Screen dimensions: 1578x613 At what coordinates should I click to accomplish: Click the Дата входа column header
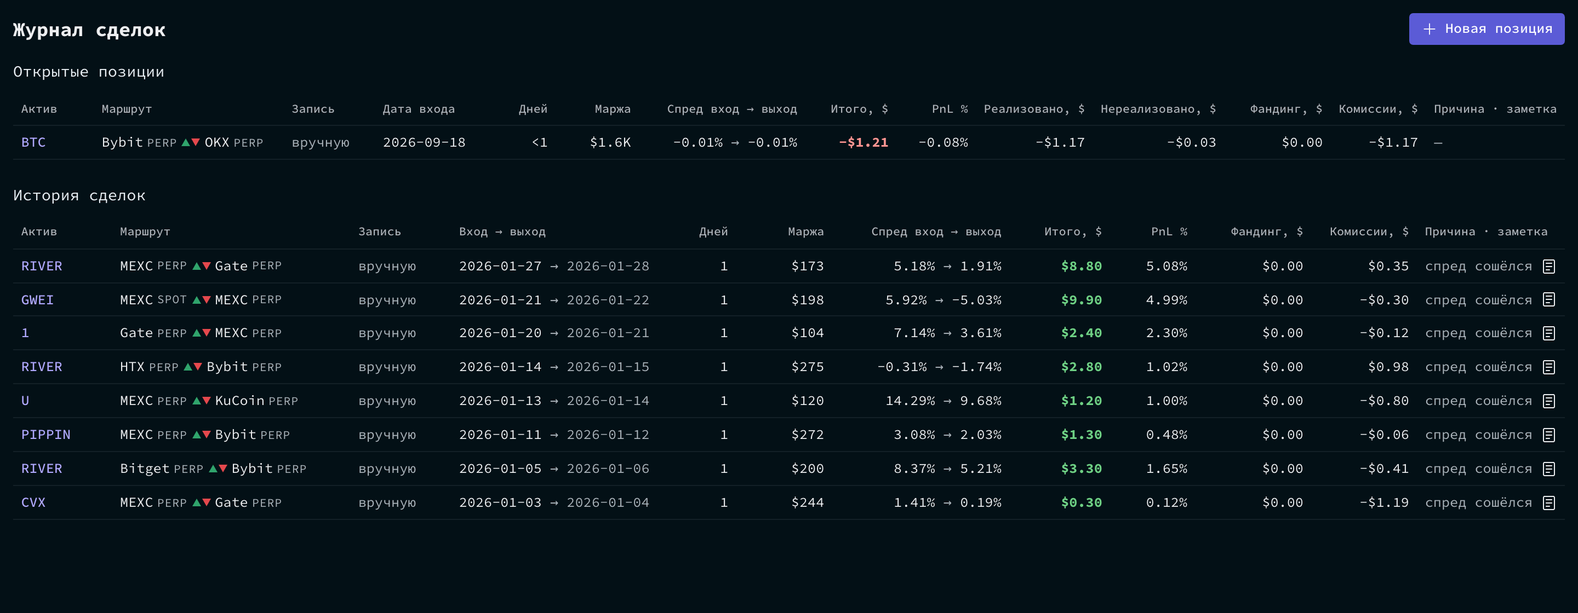click(x=419, y=109)
